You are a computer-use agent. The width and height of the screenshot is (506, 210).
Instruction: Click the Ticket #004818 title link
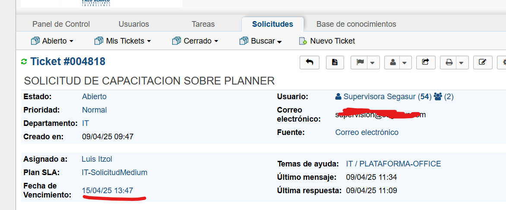point(68,62)
